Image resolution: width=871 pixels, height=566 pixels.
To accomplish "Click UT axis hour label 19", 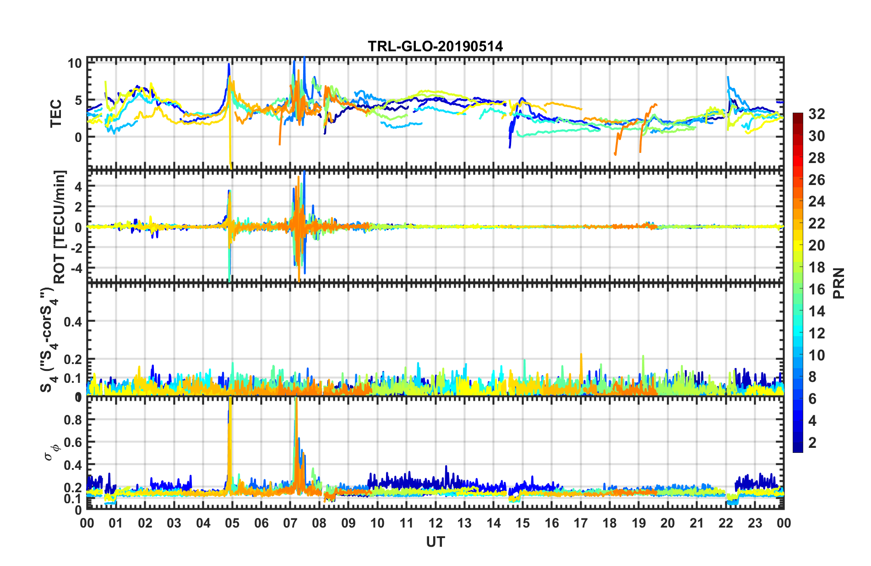I will (x=639, y=523).
